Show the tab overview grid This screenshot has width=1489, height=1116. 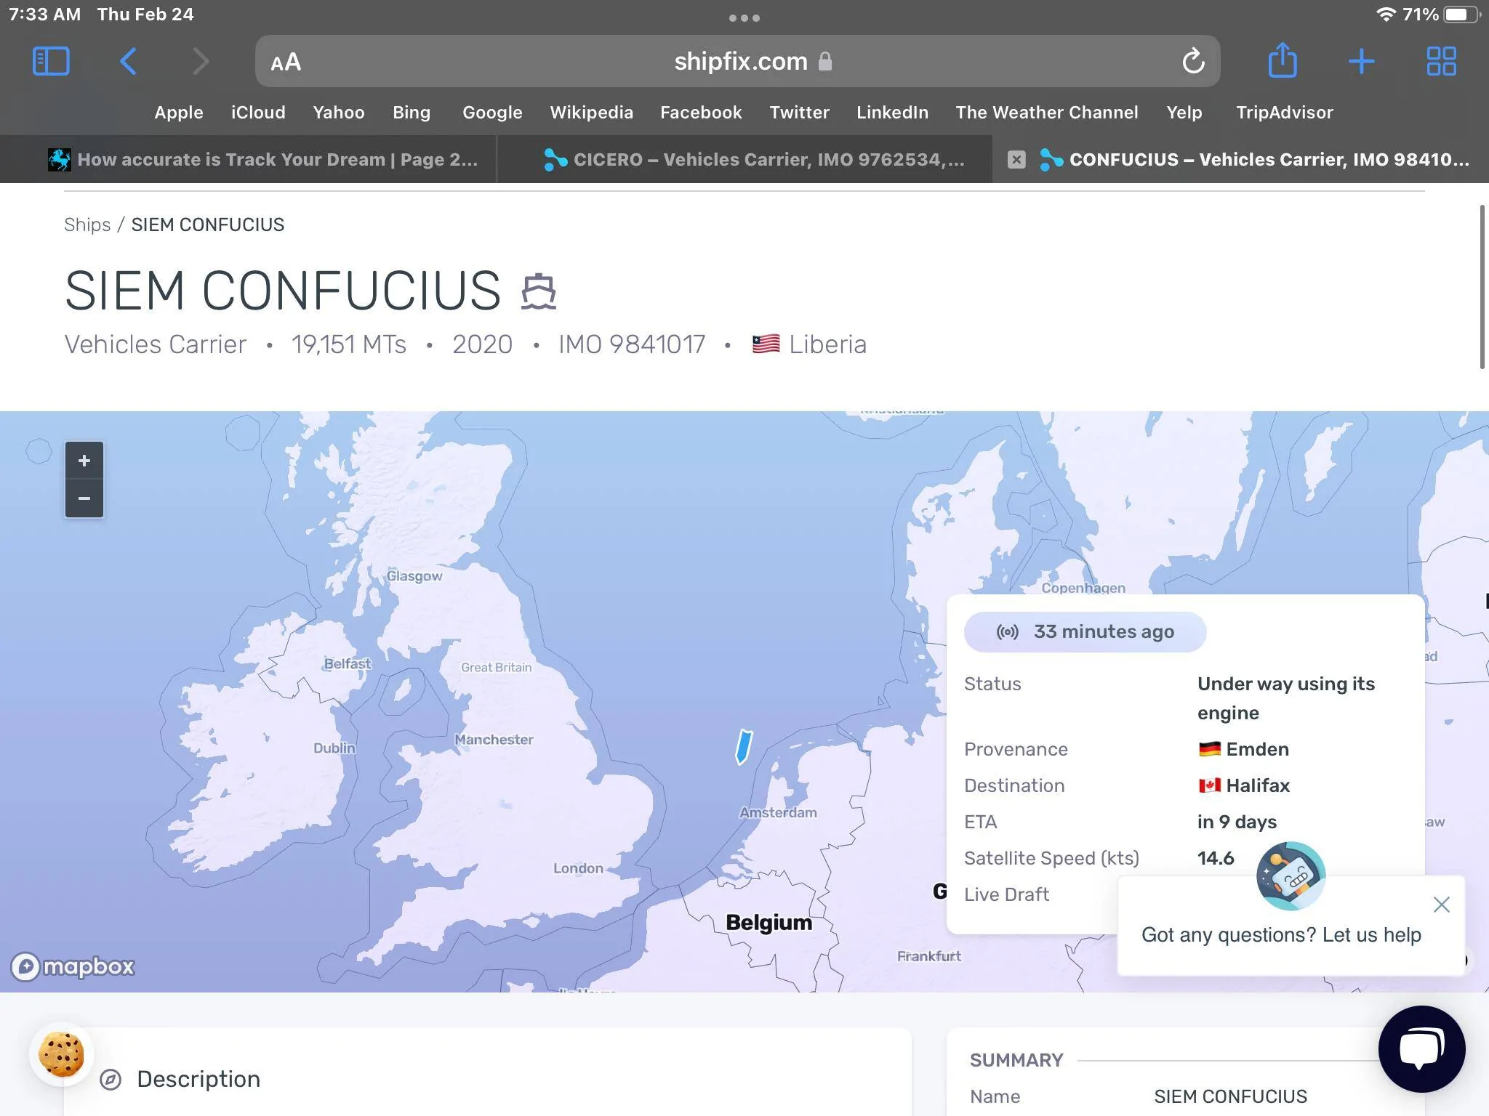click(x=1441, y=62)
